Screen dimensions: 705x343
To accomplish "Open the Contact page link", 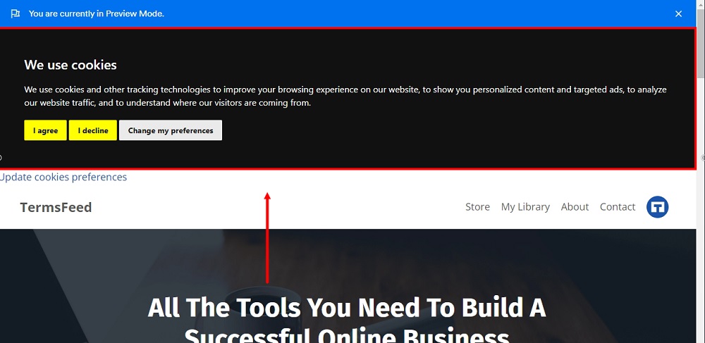I will (618, 207).
